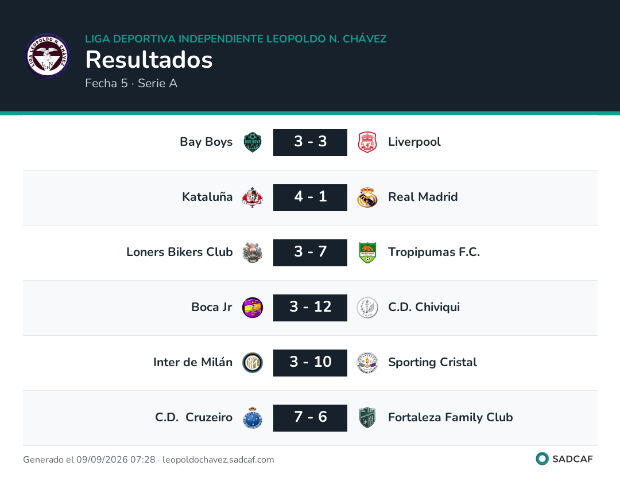The image size is (620, 489).
Task: Select the Loners Bikers Club emblem
Action: click(x=252, y=253)
